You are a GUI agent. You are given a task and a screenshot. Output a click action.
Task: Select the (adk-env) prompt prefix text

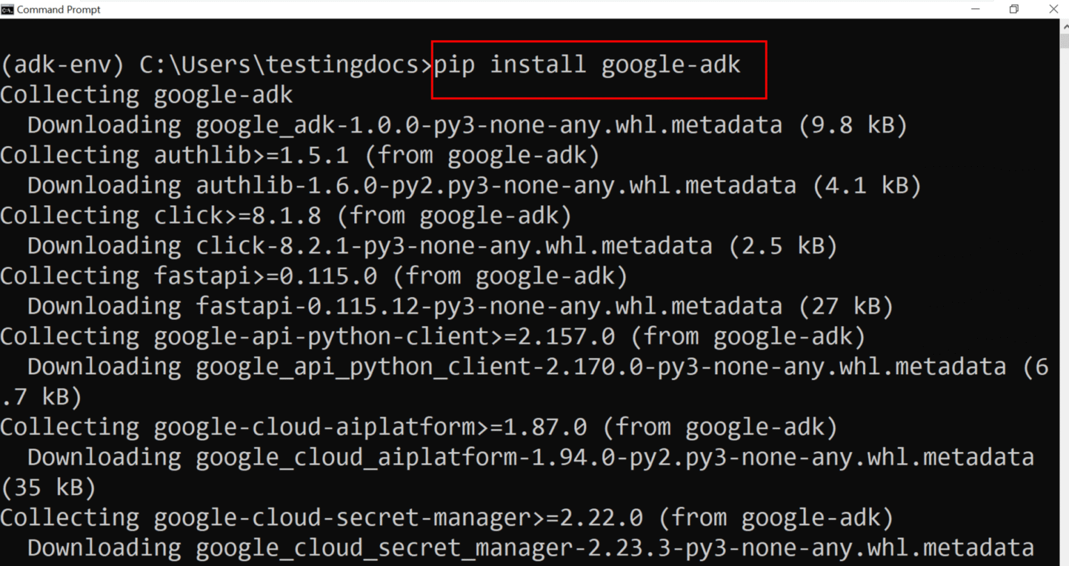[59, 64]
